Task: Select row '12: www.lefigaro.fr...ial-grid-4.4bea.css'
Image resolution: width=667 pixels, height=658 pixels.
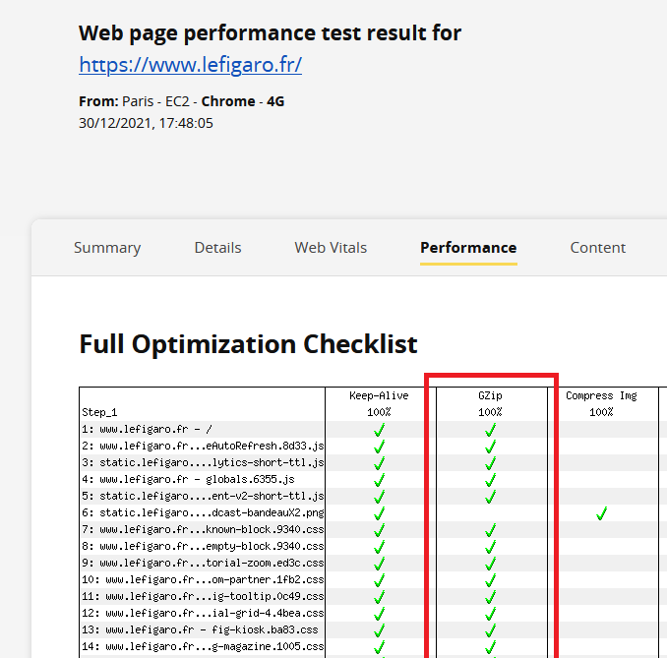Action: pyautogui.click(x=203, y=613)
